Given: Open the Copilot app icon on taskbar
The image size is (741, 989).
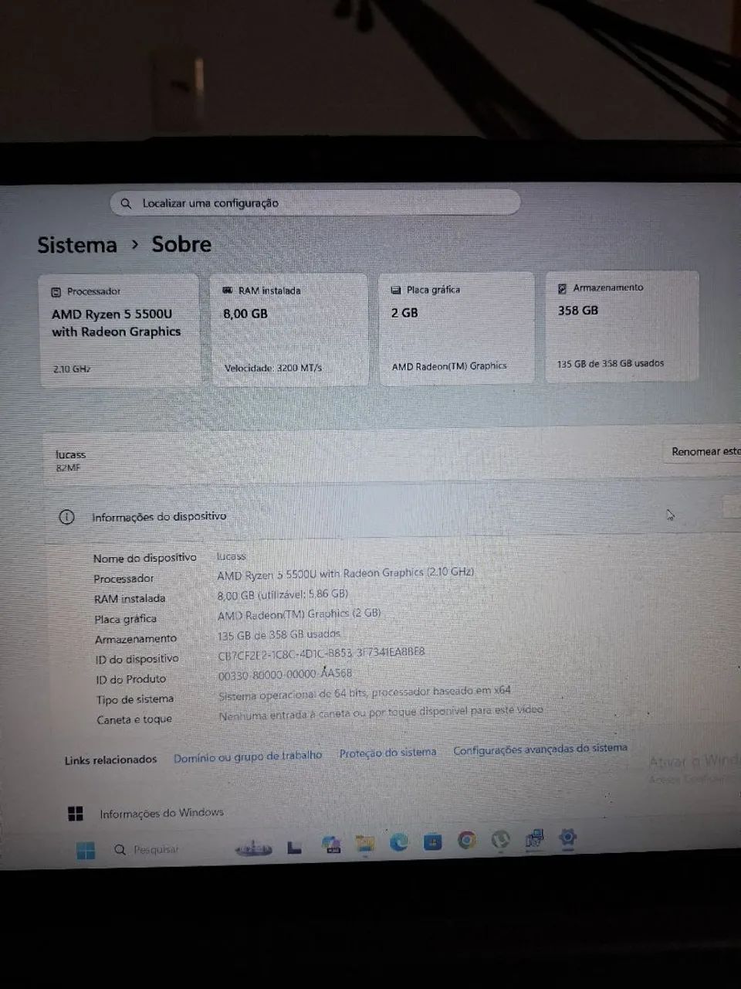Looking at the screenshot, I should (330, 844).
